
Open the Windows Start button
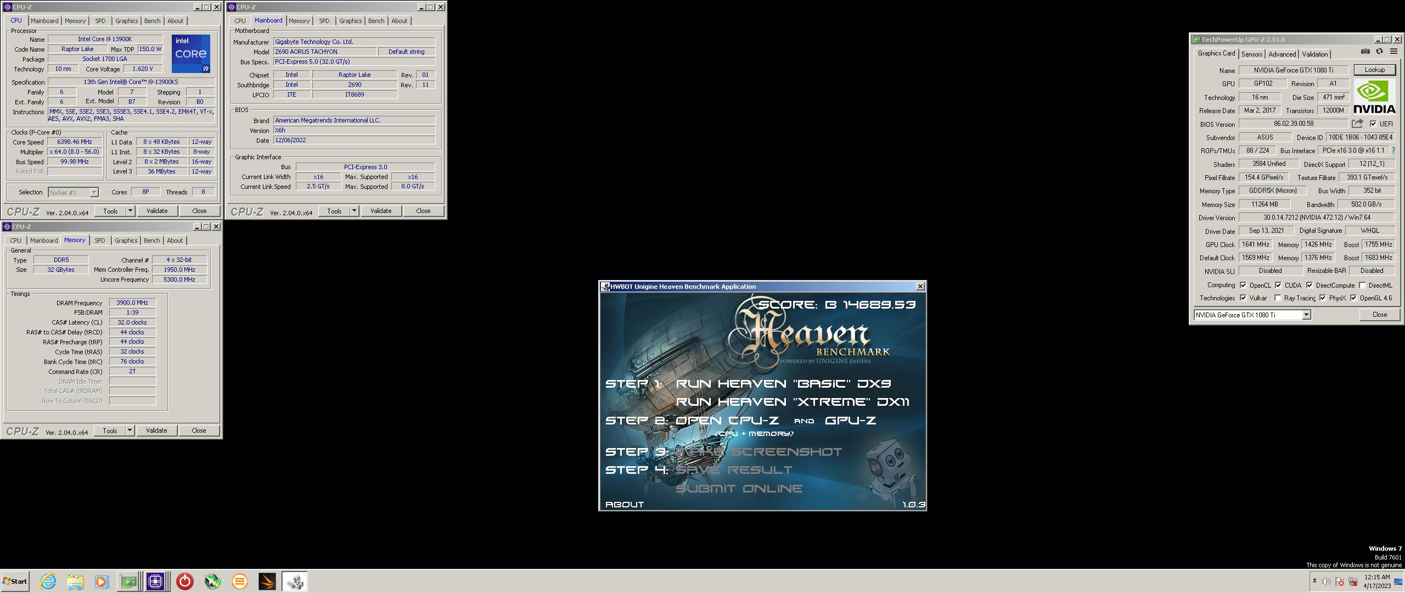(x=15, y=581)
